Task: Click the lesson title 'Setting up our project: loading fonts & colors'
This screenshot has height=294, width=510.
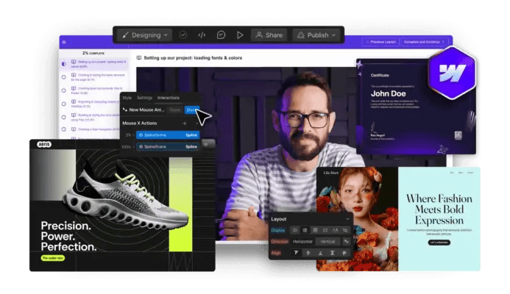Action: click(193, 58)
